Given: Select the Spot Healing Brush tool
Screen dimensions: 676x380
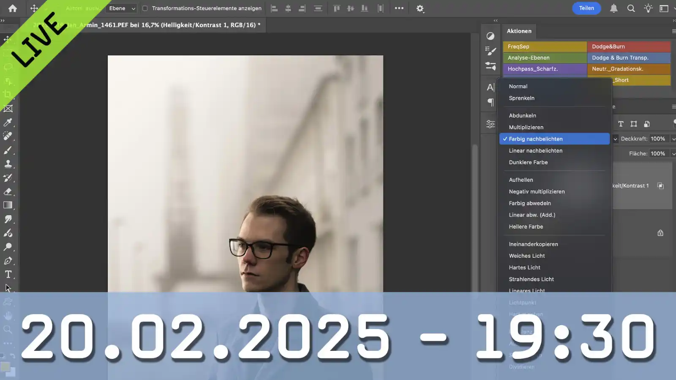Looking at the screenshot, I should pyautogui.click(x=8, y=136).
